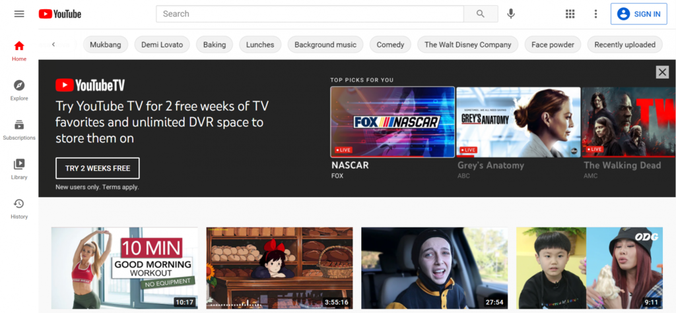This screenshot has height=313, width=676.
Task: Start voice search with the microphone
Action: [x=511, y=14]
